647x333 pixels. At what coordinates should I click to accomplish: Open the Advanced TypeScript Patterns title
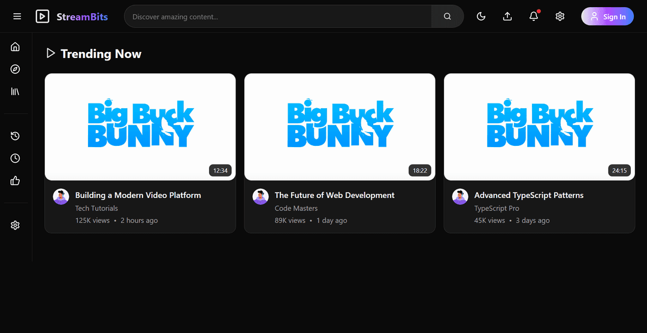(x=529, y=195)
